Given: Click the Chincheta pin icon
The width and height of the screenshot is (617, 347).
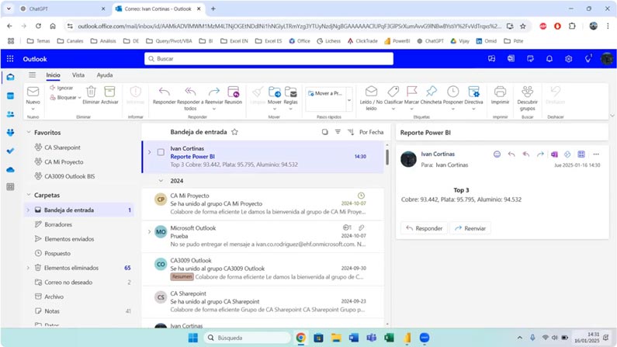Looking at the screenshot, I should 432,92.
